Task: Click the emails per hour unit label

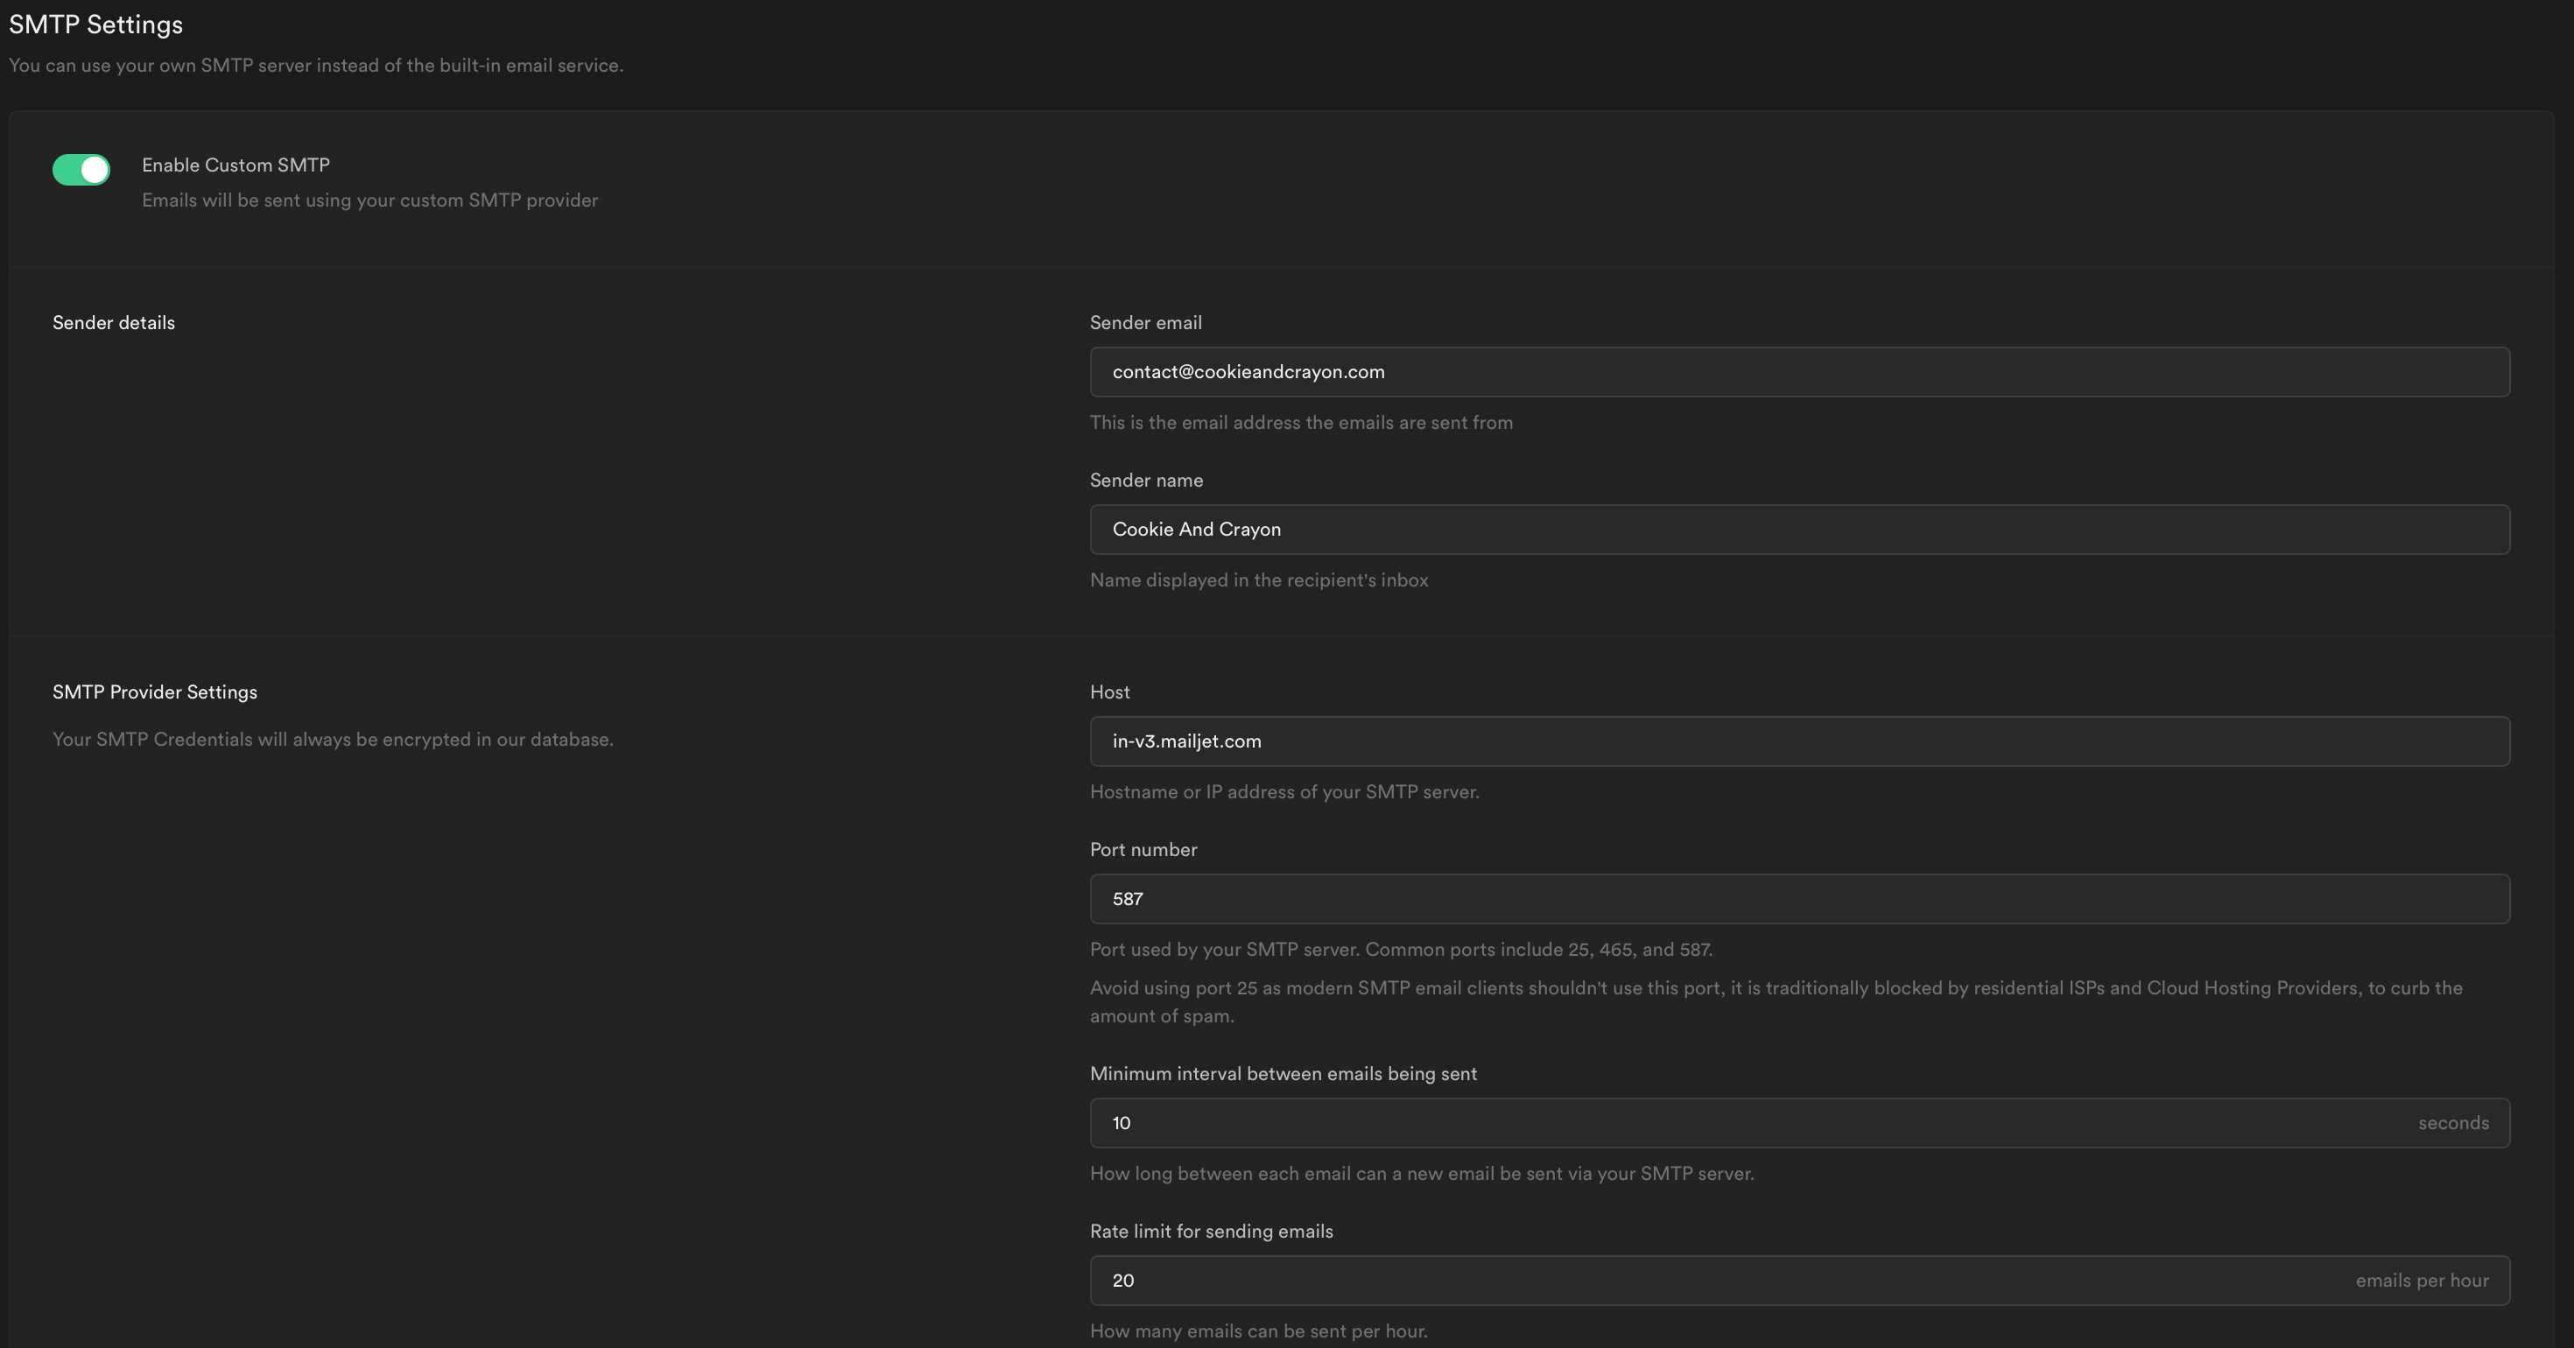Action: [x=2423, y=1280]
